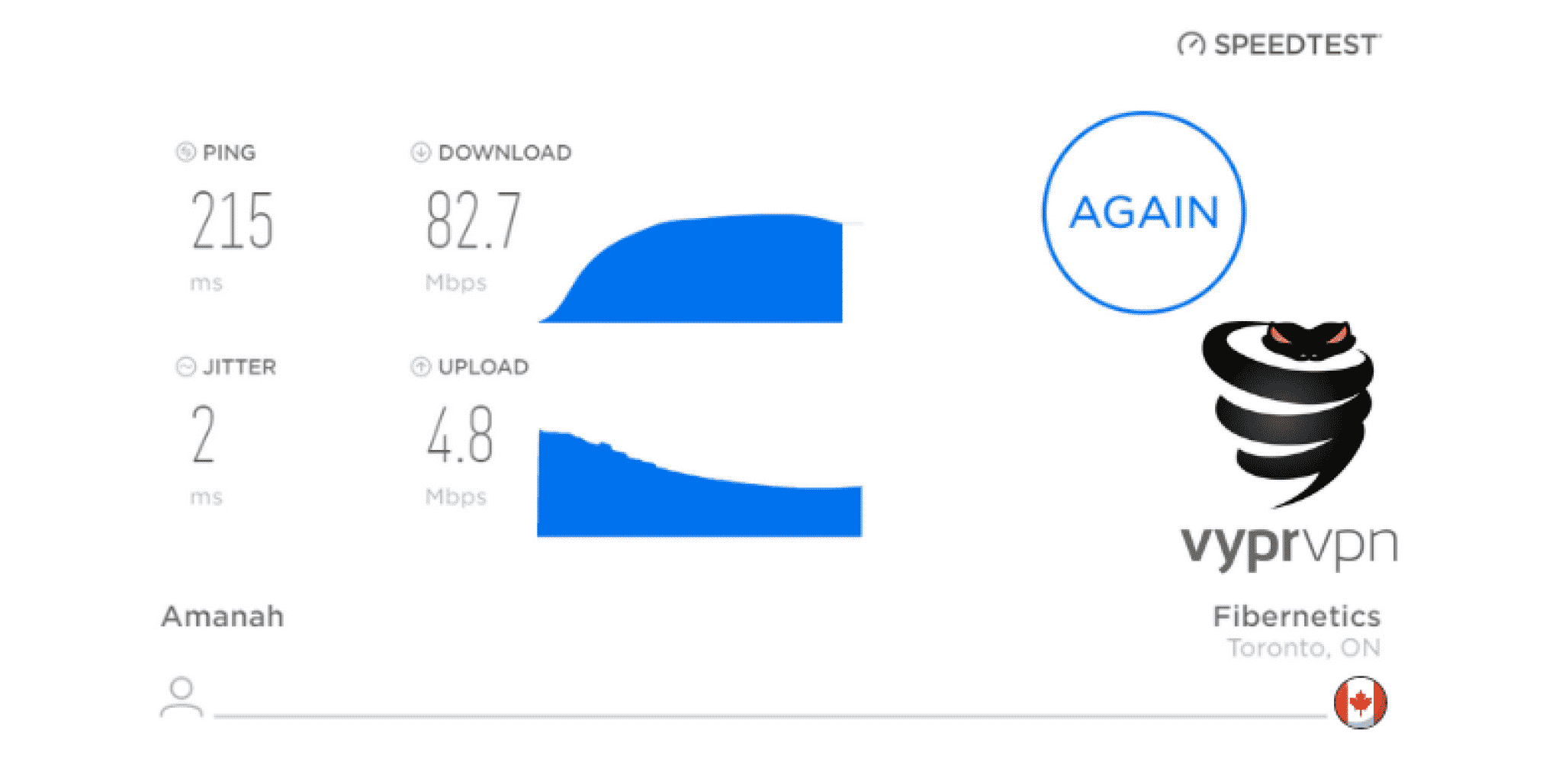The width and height of the screenshot is (1562, 781).
Task: Click the jitter icon beside JITTER label
Action: 185,367
